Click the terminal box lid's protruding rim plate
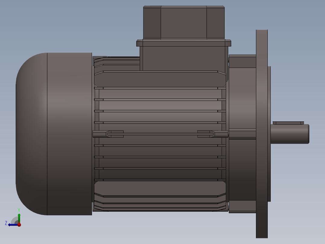The image size is (325, 244). click(184, 43)
